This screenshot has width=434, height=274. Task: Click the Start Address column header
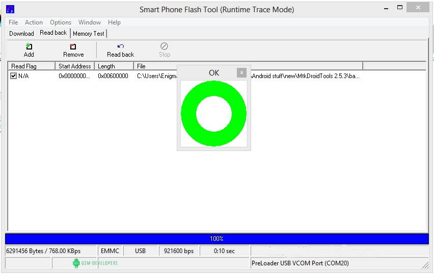[75, 66]
